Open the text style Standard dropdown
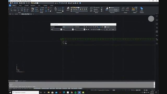 click(x=56, y=27)
